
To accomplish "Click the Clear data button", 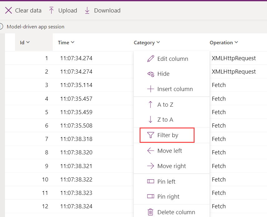I will [x=23, y=10].
